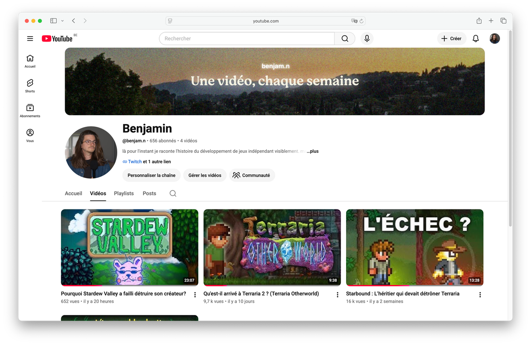Click the translate icon in address bar
Image resolution: width=531 pixels, height=345 pixels.
click(x=354, y=21)
